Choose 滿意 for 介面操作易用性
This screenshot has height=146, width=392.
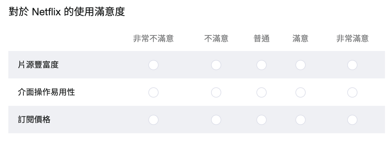[301, 92]
